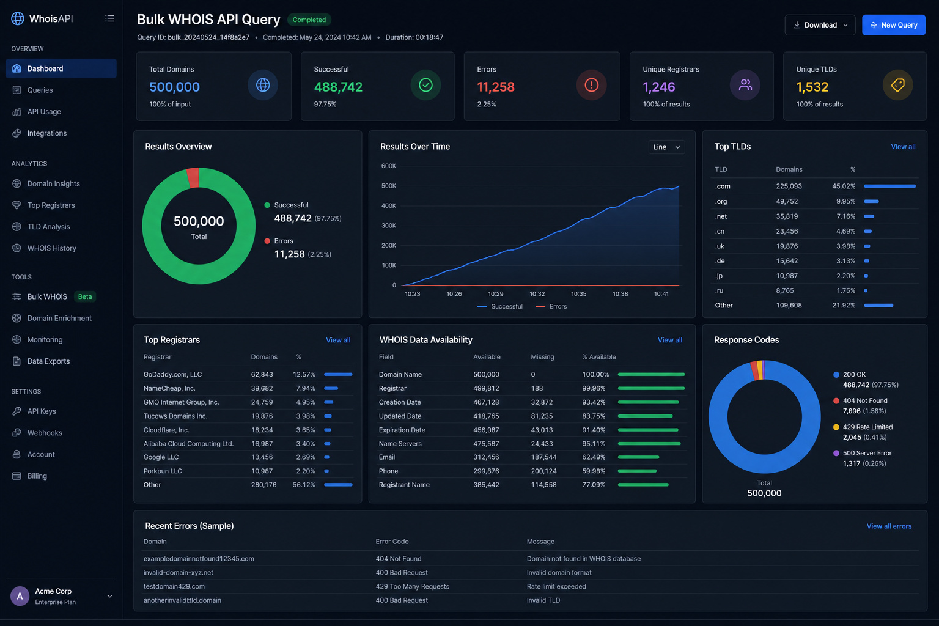Open the Download dropdown
This screenshot has width=939, height=626.
[820, 25]
